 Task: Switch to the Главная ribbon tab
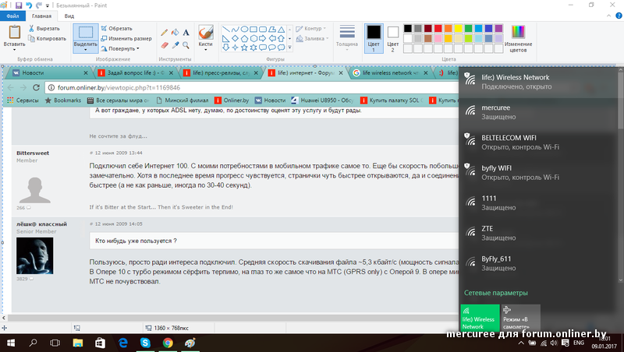pyautogui.click(x=41, y=16)
